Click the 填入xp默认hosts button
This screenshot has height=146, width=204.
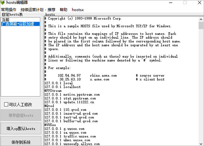[x=21, y=129]
